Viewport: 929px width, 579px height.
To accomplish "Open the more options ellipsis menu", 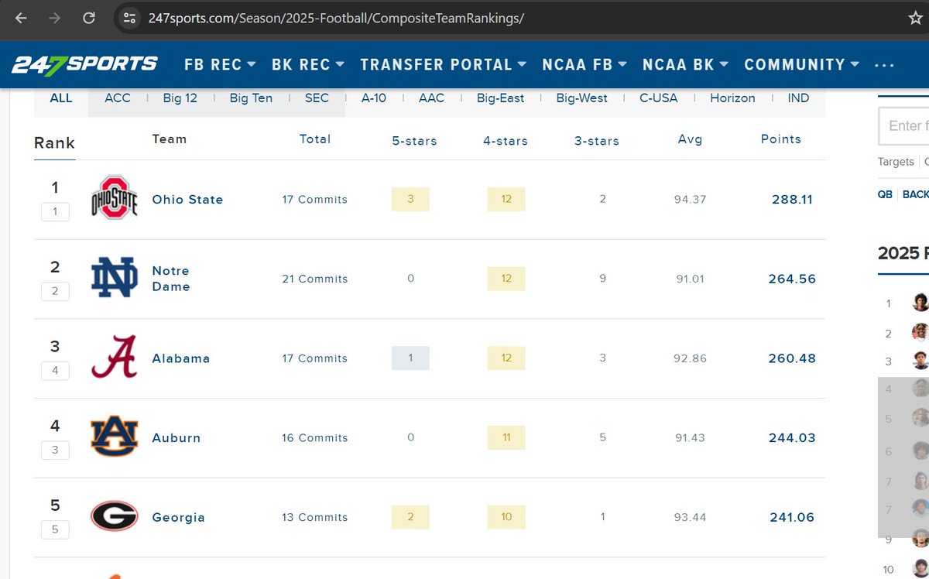I will (x=884, y=66).
